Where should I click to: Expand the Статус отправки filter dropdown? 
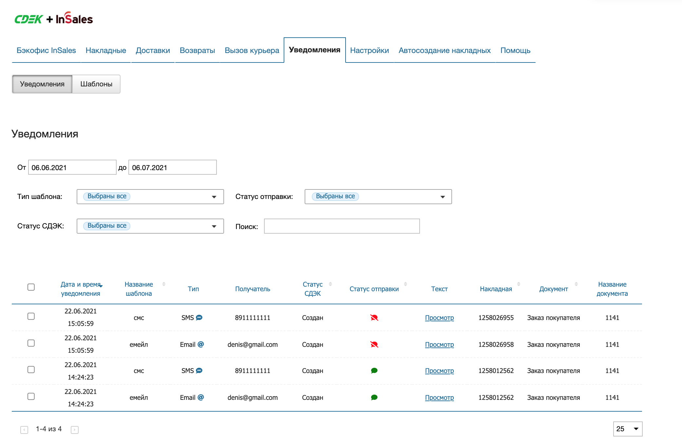coord(378,197)
